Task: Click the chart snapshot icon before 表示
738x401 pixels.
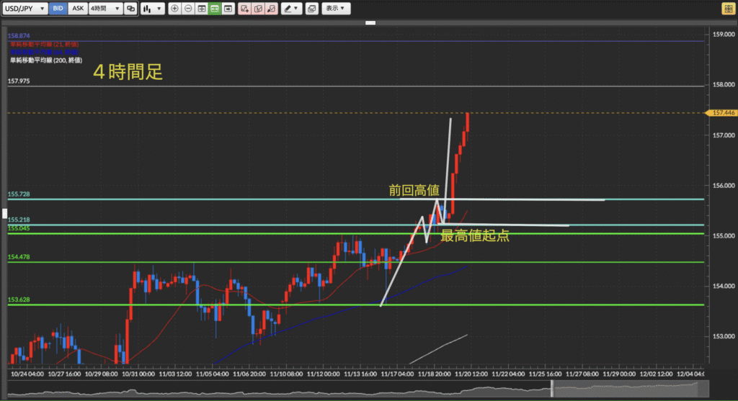Action: click(311, 9)
